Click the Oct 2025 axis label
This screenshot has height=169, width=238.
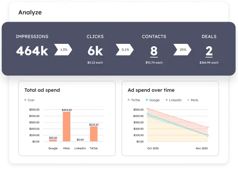(153, 148)
